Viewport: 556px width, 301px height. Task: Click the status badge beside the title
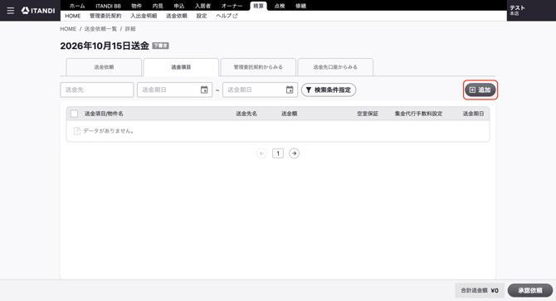[160, 46]
